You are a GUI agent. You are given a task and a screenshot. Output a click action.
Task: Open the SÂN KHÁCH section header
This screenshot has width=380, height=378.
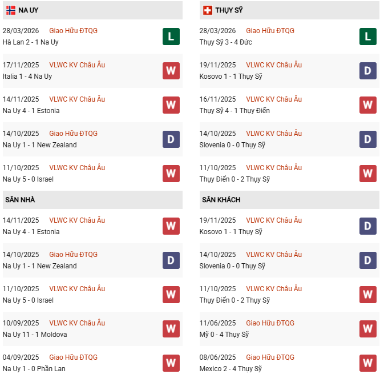tap(221, 200)
